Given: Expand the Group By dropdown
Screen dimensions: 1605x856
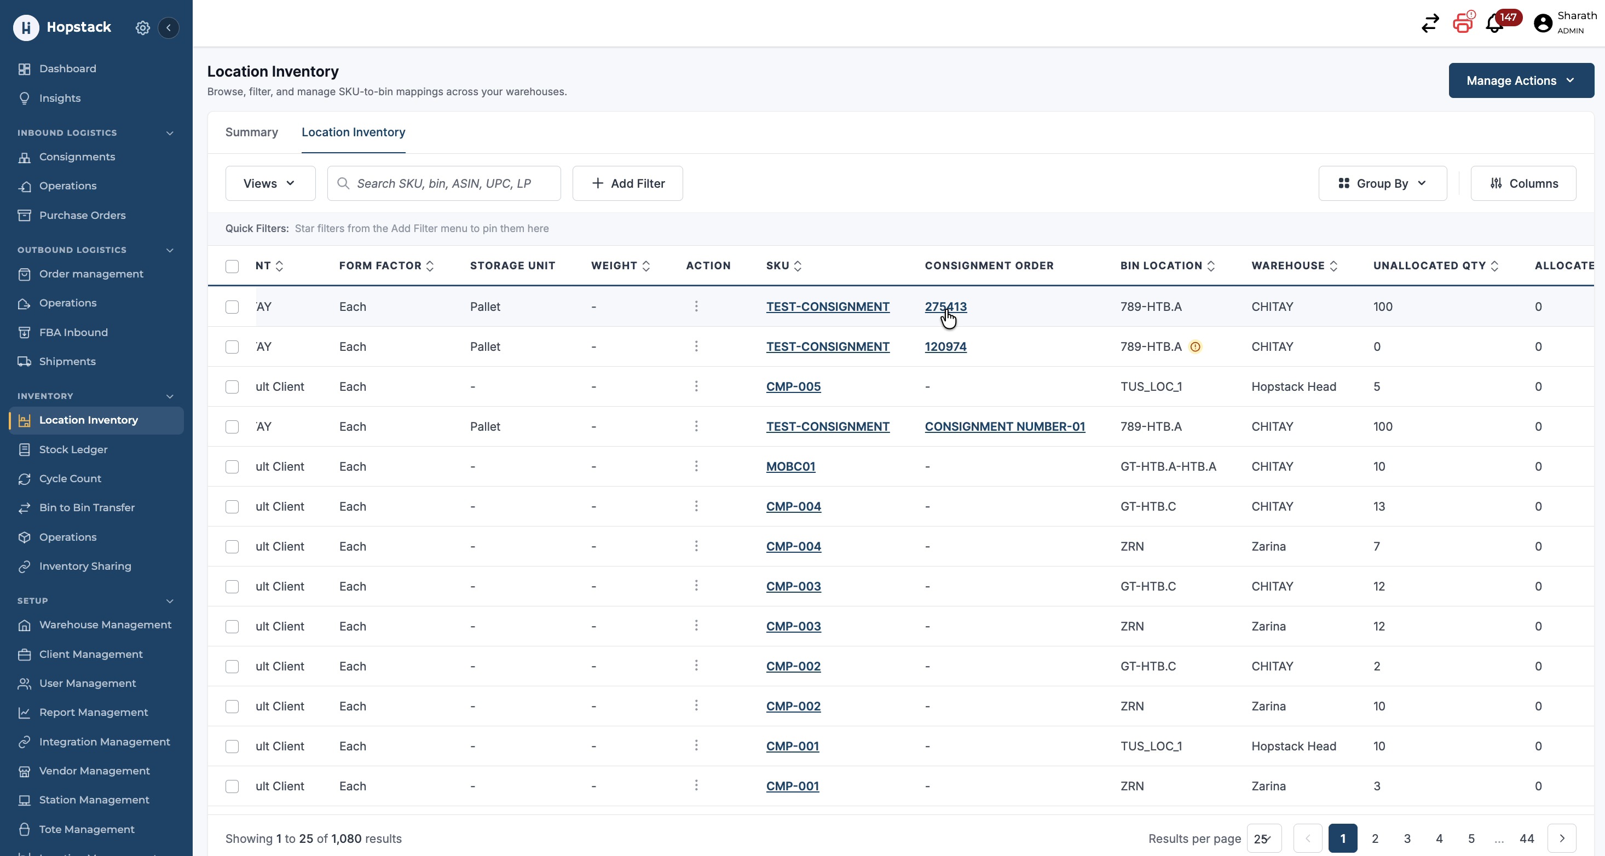Looking at the screenshot, I should 1382,183.
